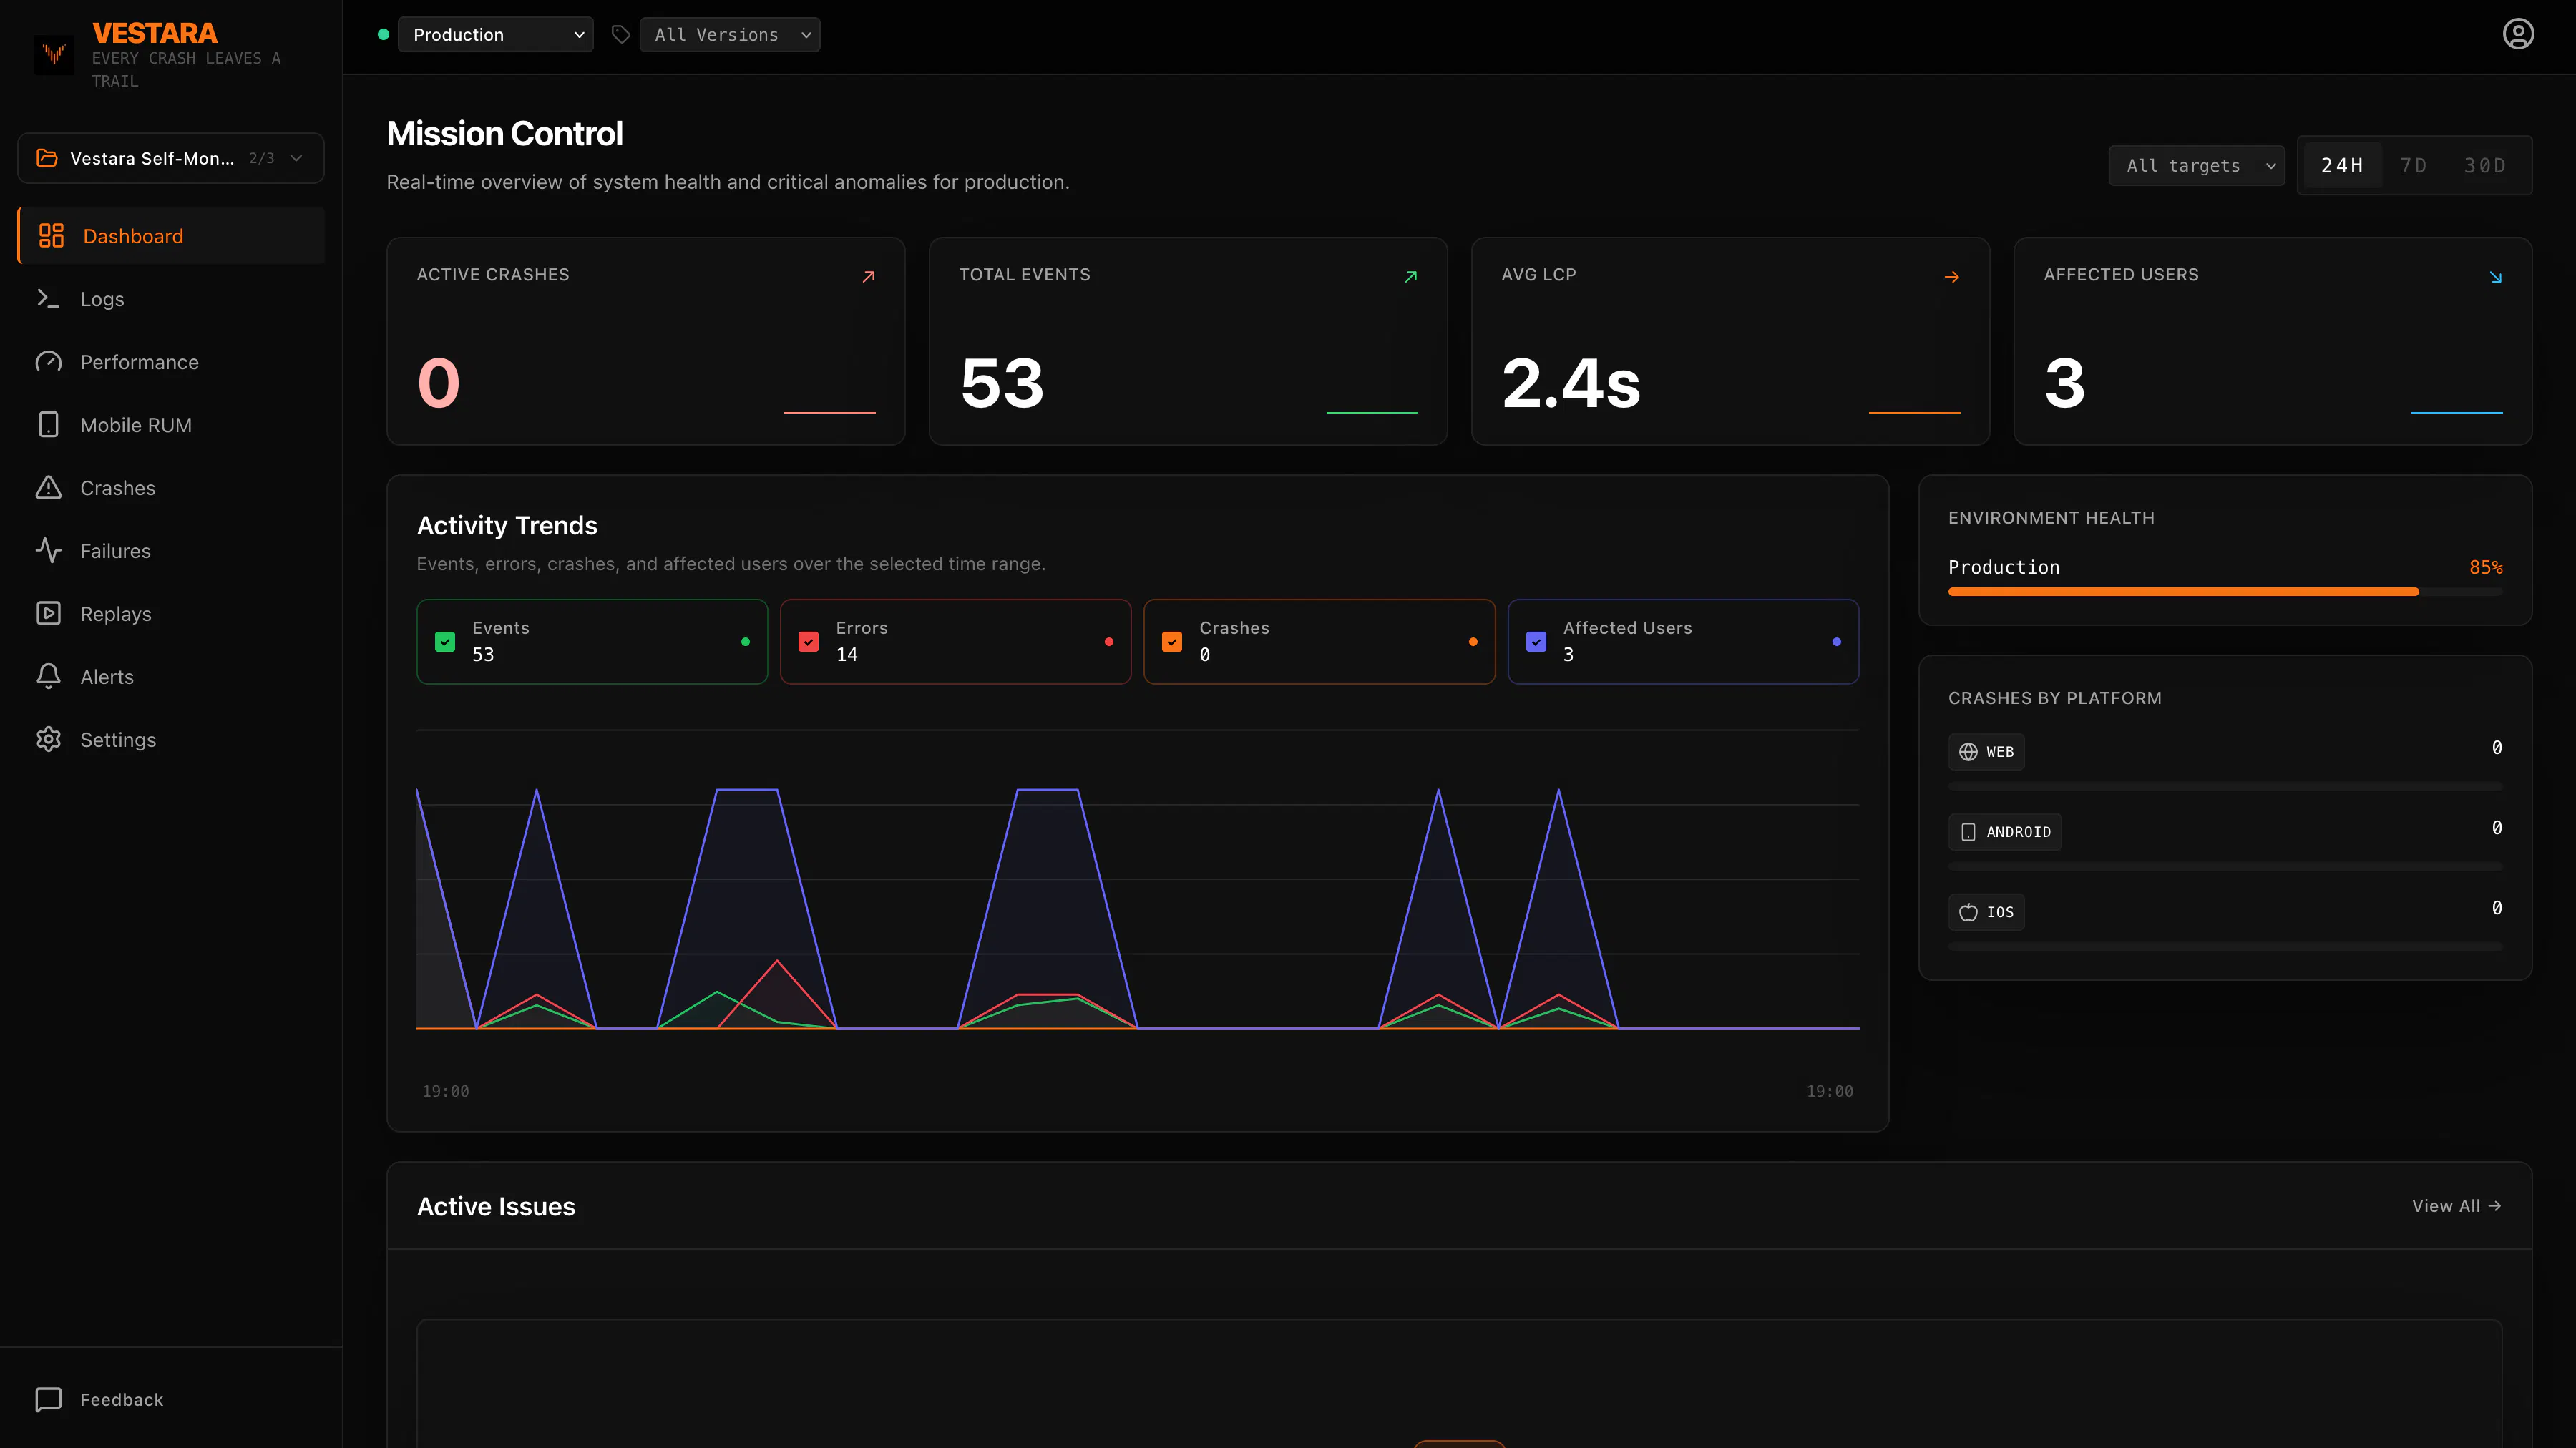Toggle the Errors series checkbox

pos(808,642)
